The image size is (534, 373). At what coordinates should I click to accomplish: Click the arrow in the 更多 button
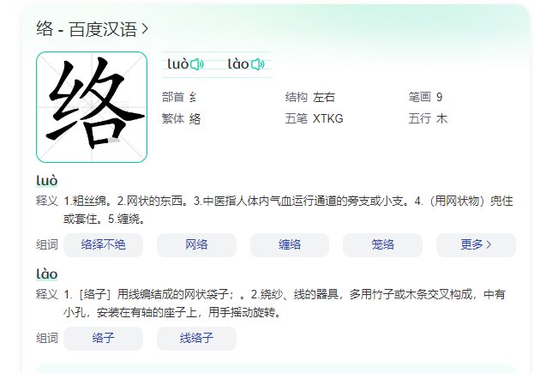coord(489,244)
